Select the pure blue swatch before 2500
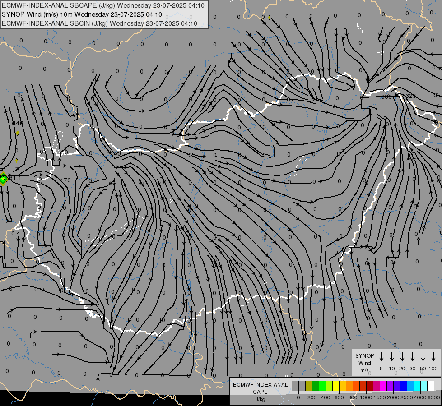Image resolution: width=442 pixels, height=406 pixels. (x=403, y=386)
